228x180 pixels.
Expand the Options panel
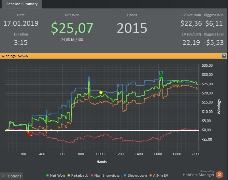11,176
